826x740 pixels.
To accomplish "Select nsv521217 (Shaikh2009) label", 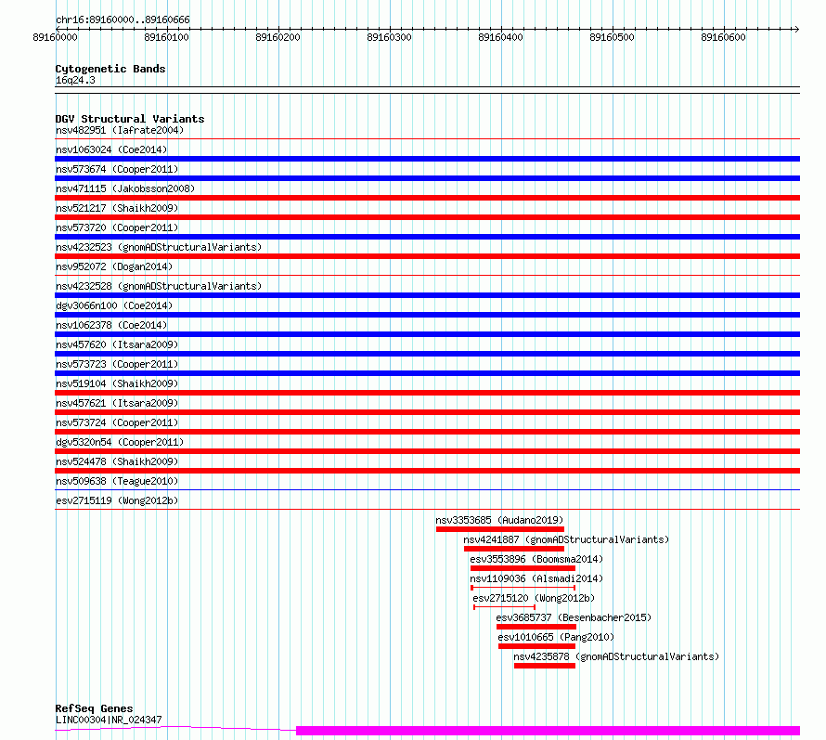I will (117, 208).
